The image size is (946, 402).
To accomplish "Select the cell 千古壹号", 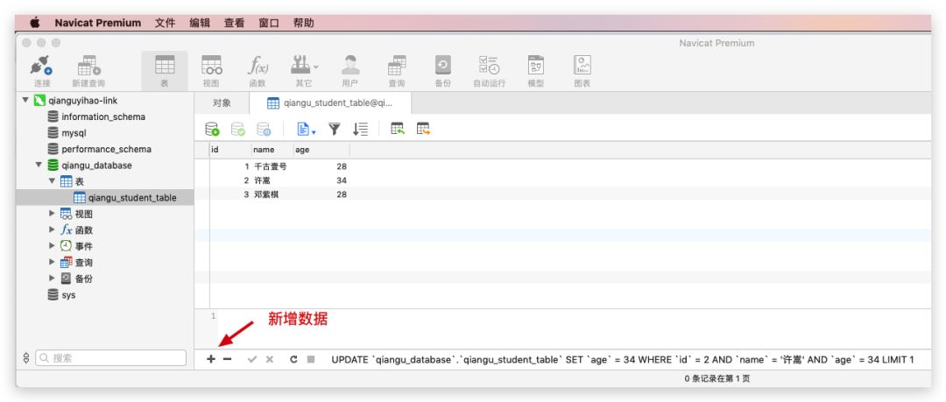I will [272, 166].
